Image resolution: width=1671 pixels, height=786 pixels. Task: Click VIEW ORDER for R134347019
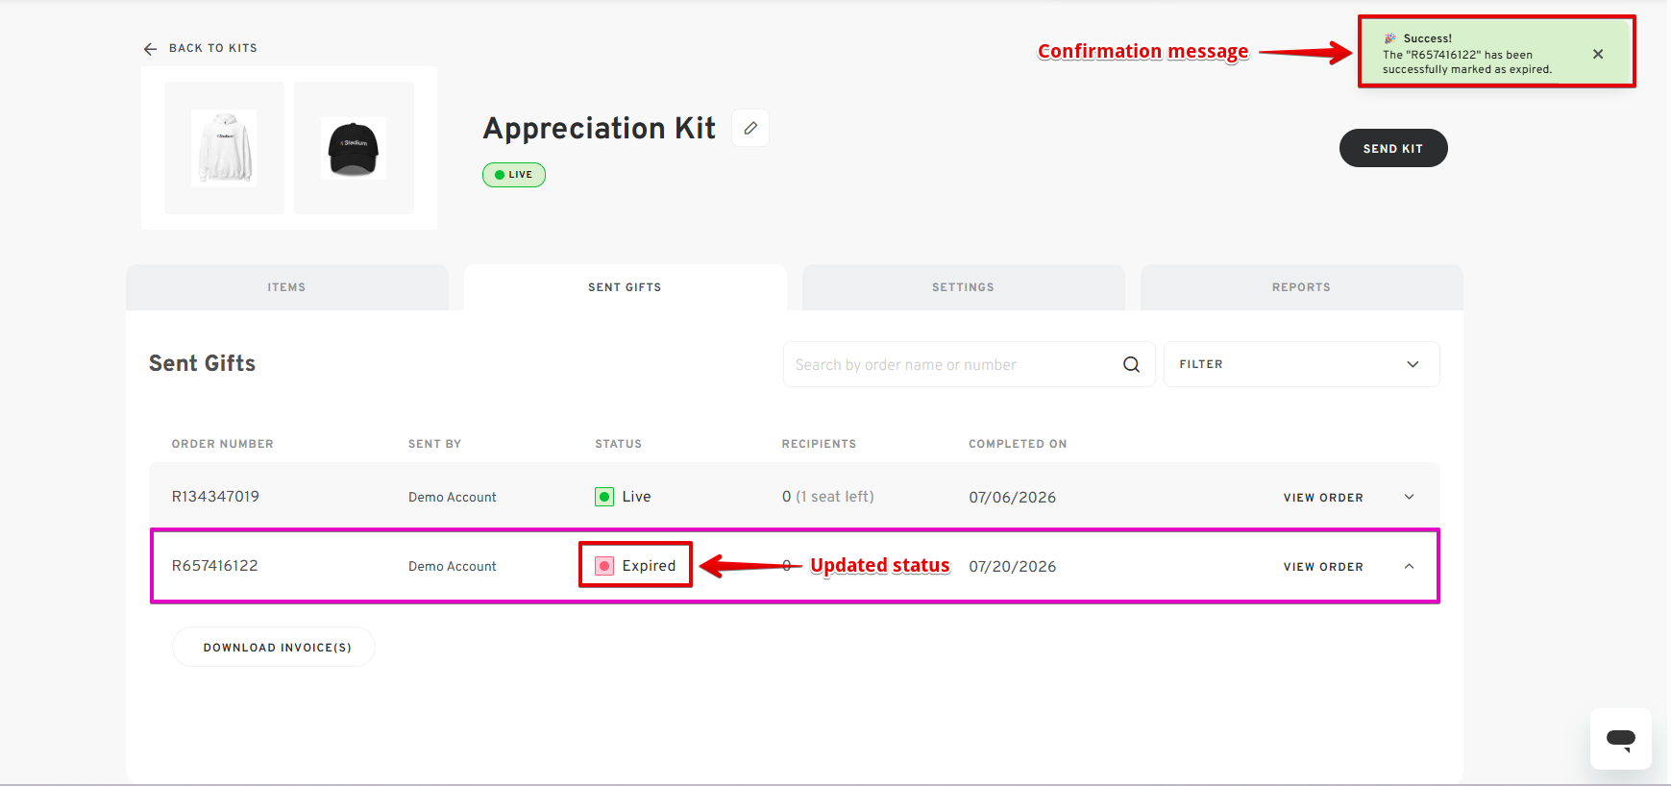(1323, 498)
